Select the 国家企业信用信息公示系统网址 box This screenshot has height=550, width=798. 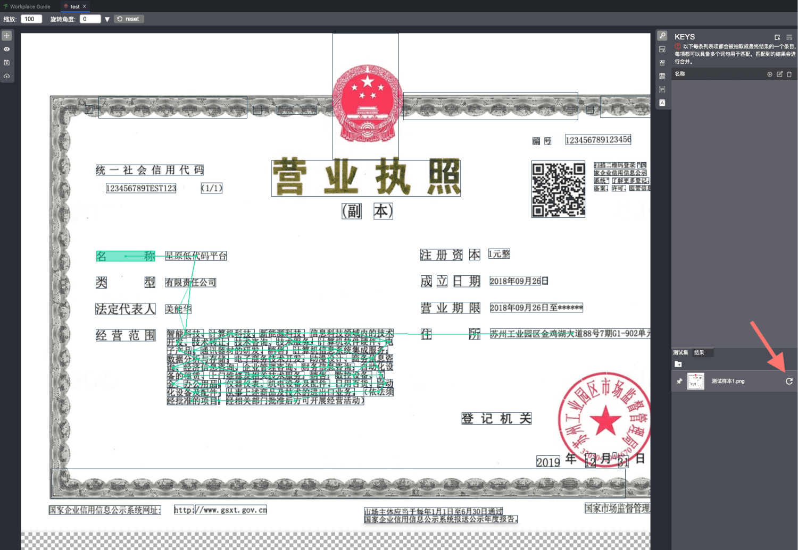tap(105, 510)
